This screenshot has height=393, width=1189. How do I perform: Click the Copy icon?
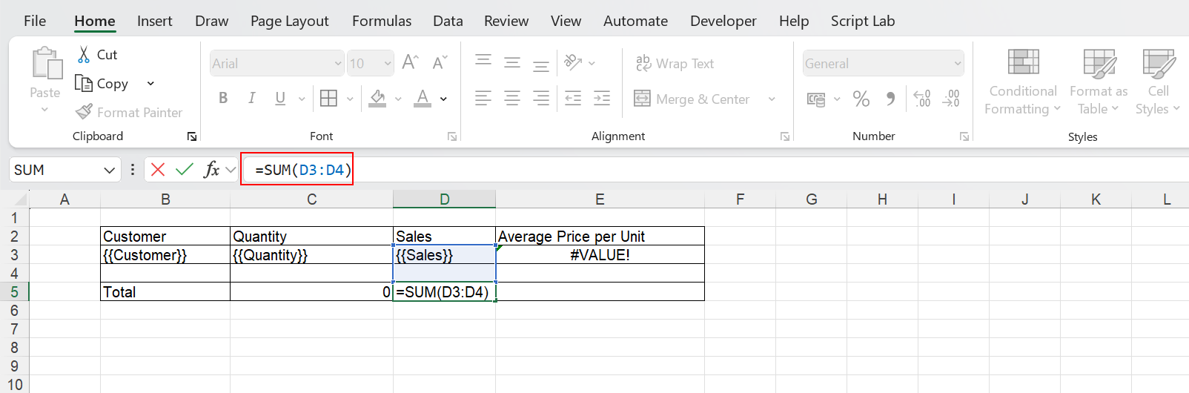pyautogui.click(x=83, y=83)
